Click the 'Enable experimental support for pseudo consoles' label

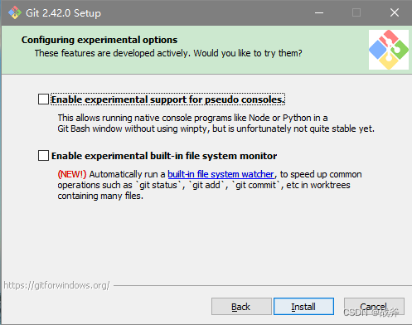pyautogui.click(x=167, y=99)
